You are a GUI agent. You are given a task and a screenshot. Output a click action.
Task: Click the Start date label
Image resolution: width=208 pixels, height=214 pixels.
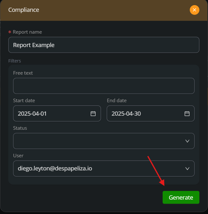click(24, 101)
